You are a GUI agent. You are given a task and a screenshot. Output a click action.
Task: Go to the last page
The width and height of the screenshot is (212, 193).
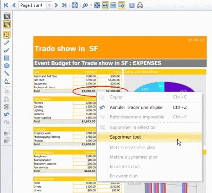[64, 5]
